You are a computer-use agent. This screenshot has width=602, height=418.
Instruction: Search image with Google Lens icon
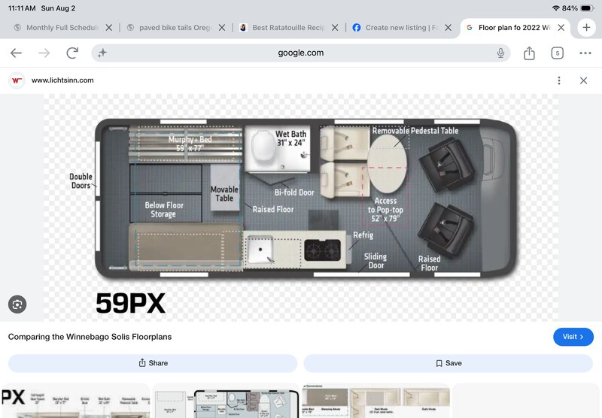tap(17, 304)
